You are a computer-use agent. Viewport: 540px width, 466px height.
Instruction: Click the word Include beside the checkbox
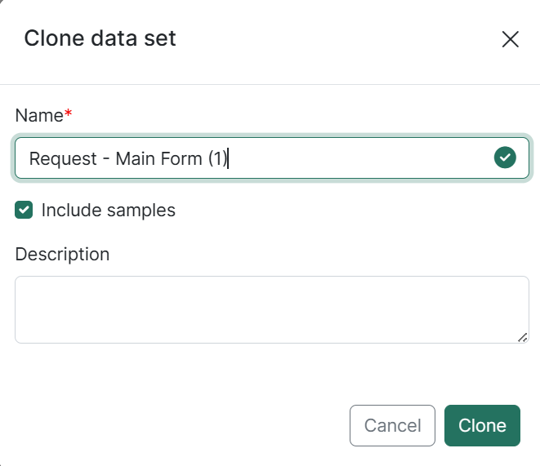(x=69, y=210)
